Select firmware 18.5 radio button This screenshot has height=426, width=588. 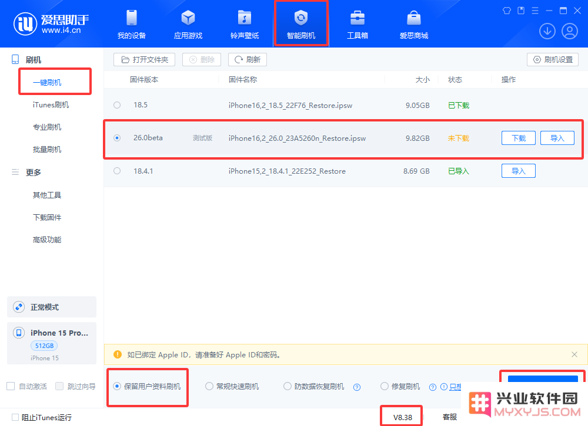tap(117, 105)
